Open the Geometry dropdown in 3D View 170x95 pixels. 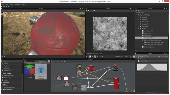(x=4, y=11)
